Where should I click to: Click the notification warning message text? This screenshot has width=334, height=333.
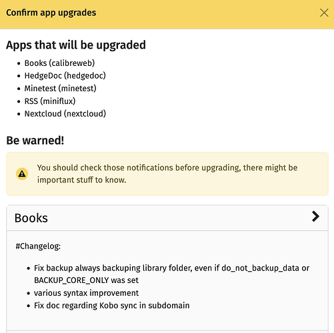tap(167, 174)
